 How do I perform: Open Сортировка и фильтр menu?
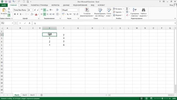135,12
